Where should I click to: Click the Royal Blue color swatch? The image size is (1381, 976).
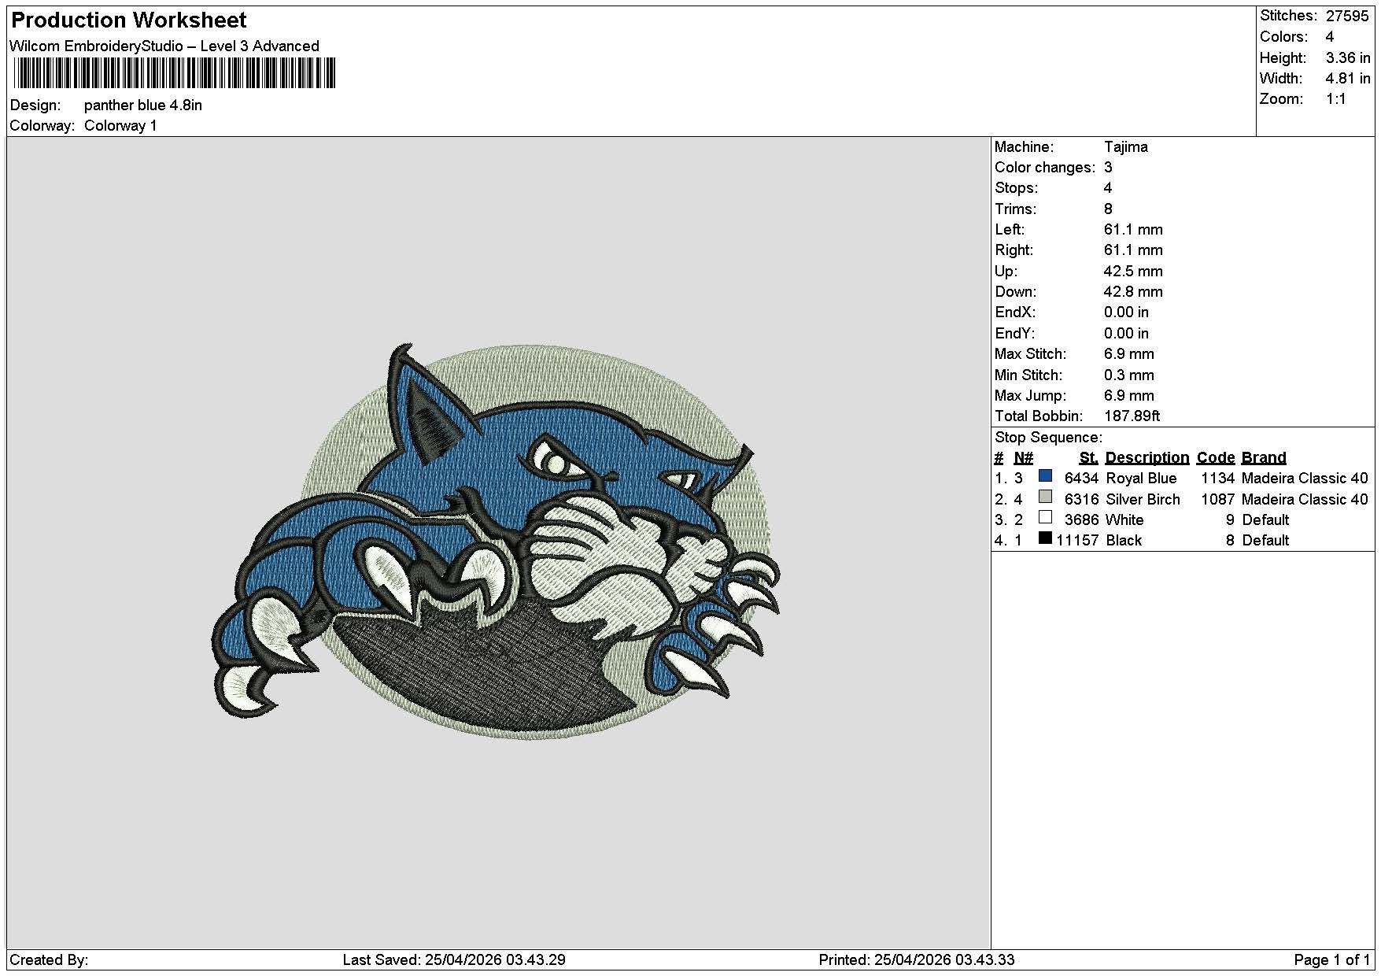pos(1045,475)
